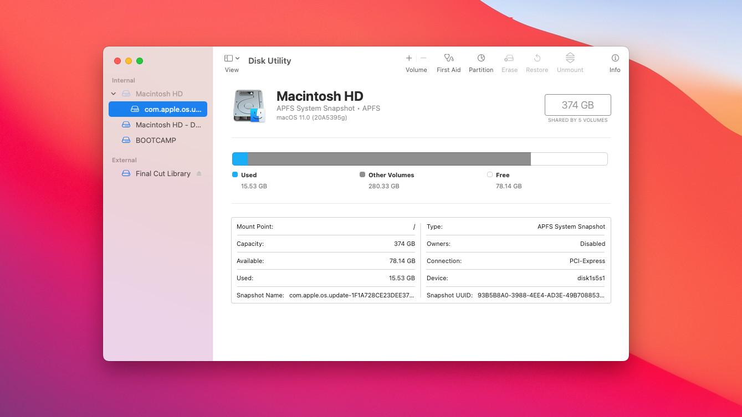The image size is (742, 417).
Task: Click the Macintosh HD heading in the main pane
Action: pyautogui.click(x=320, y=96)
